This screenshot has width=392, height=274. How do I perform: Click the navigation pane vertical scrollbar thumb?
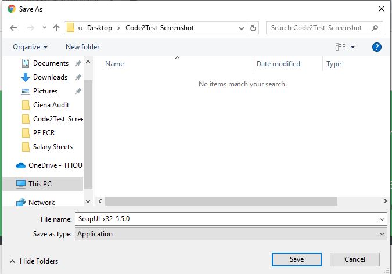tap(88, 135)
